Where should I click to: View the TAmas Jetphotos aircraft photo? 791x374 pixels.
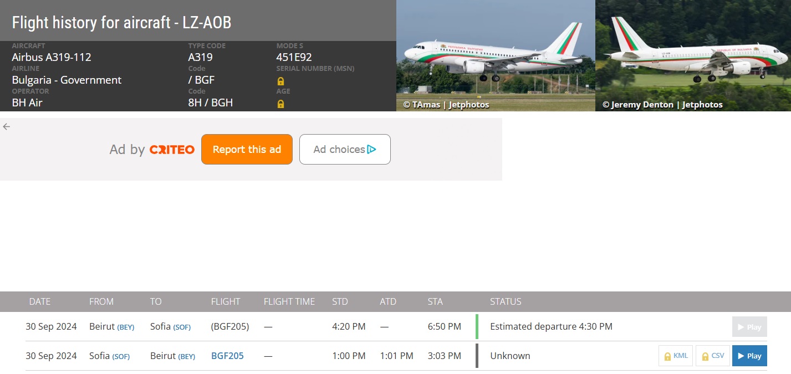(x=496, y=55)
